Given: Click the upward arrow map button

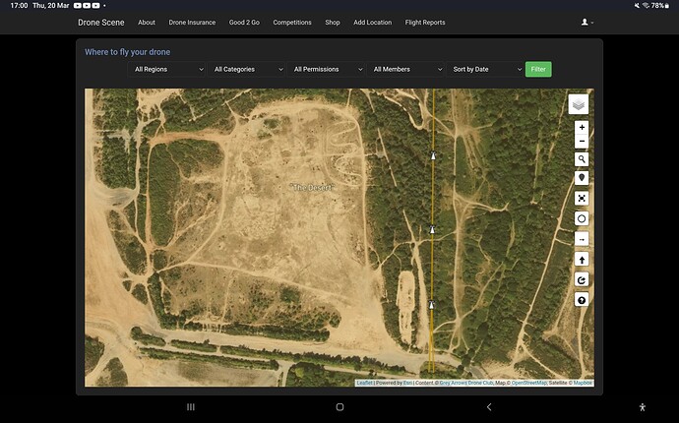Looking at the screenshot, I should (x=582, y=260).
